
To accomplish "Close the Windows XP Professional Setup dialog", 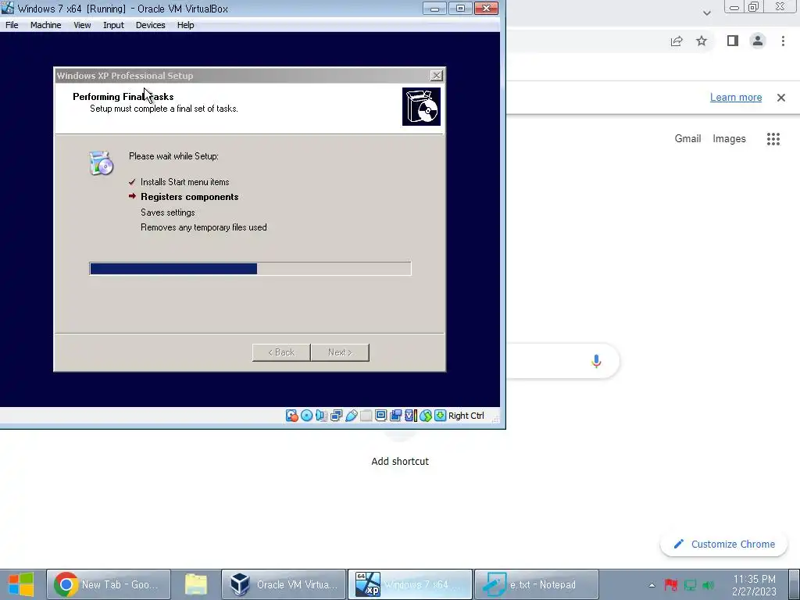I will (x=436, y=76).
